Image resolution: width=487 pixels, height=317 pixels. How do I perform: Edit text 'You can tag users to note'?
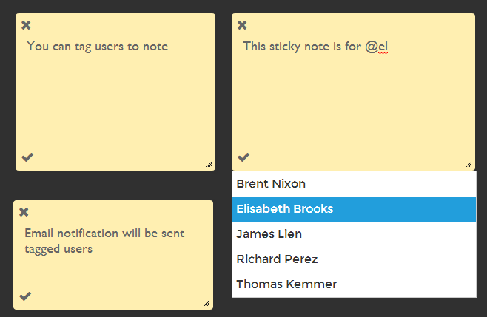click(x=97, y=47)
